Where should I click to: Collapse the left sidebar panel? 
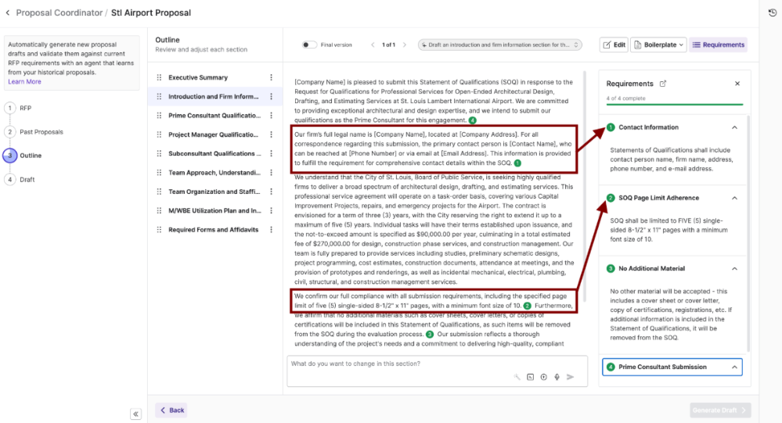click(x=135, y=414)
